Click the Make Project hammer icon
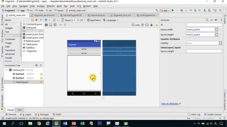The width and height of the screenshot is (227, 127). [157, 10]
